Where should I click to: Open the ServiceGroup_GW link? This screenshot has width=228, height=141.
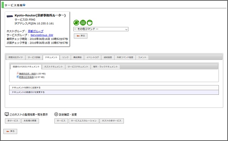(x=42, y=35)
